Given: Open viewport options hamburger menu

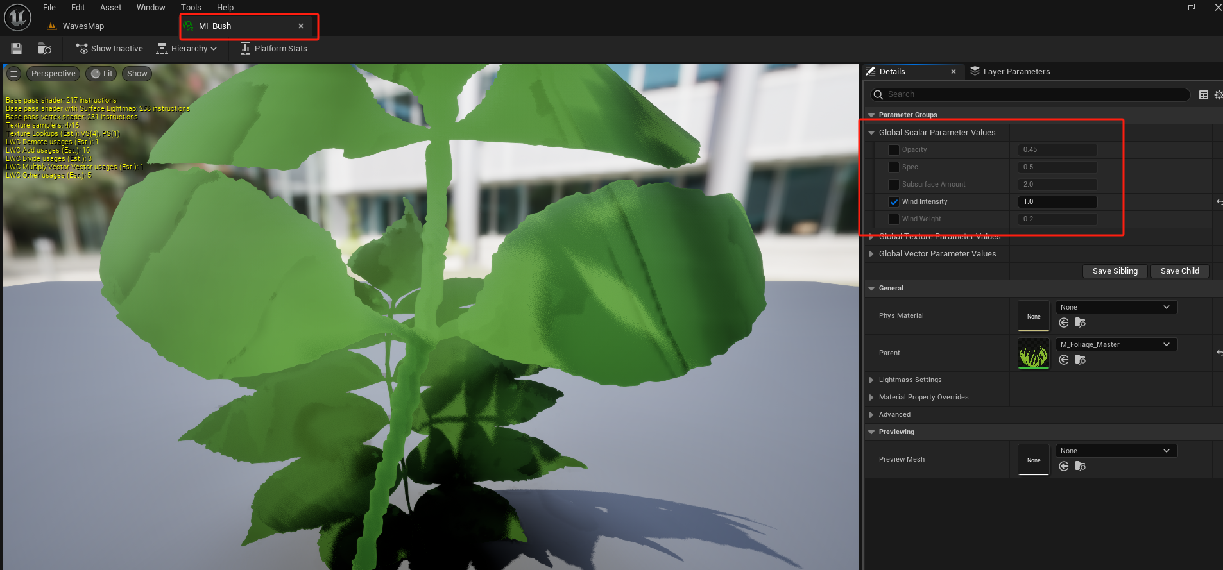Looking at the screenshot, I should 13,74.
